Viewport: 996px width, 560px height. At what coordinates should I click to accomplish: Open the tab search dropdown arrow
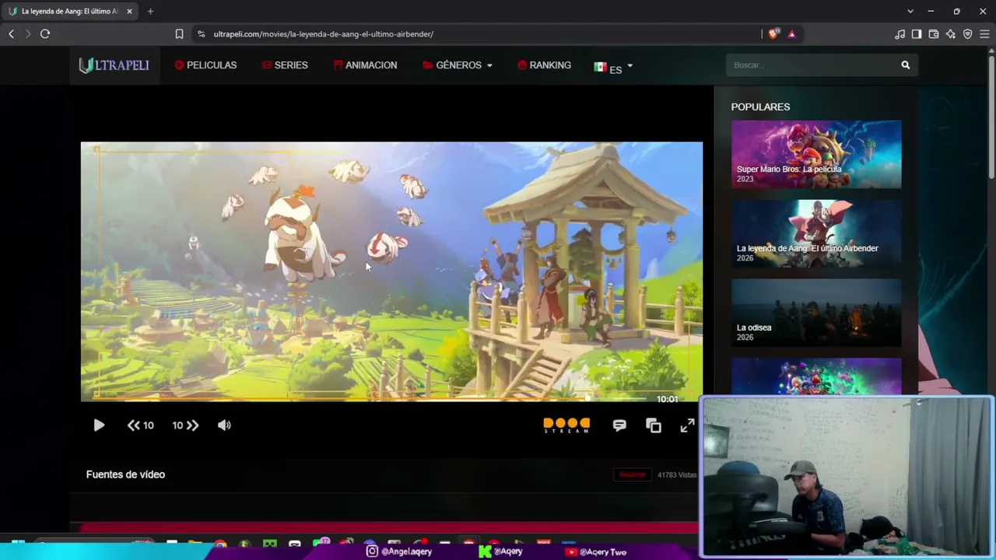point(910,12)
